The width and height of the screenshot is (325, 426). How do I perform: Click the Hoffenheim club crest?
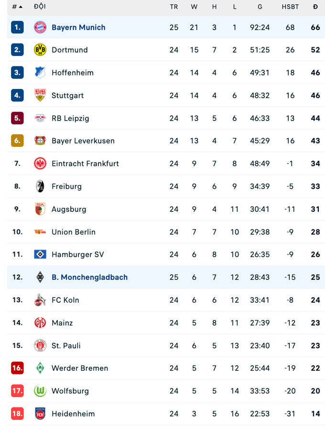[x=40, y=73]
